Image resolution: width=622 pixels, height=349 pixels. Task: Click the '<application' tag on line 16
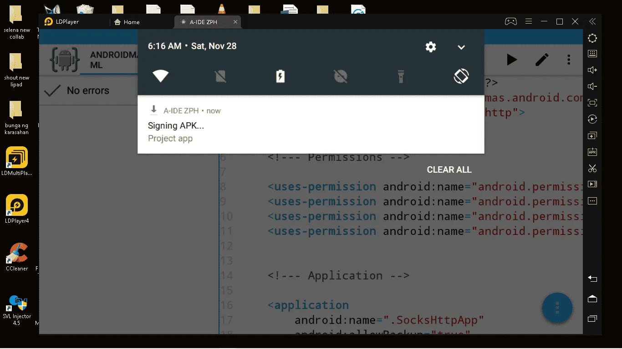click(308, 305)
